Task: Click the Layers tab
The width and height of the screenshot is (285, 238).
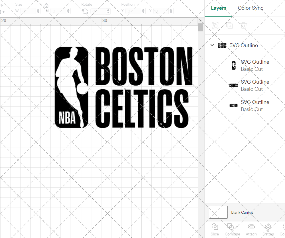Action: pos(218,8)
